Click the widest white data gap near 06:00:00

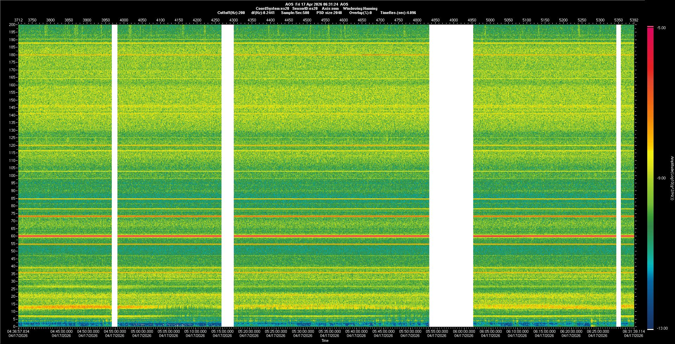coord(451,176)
